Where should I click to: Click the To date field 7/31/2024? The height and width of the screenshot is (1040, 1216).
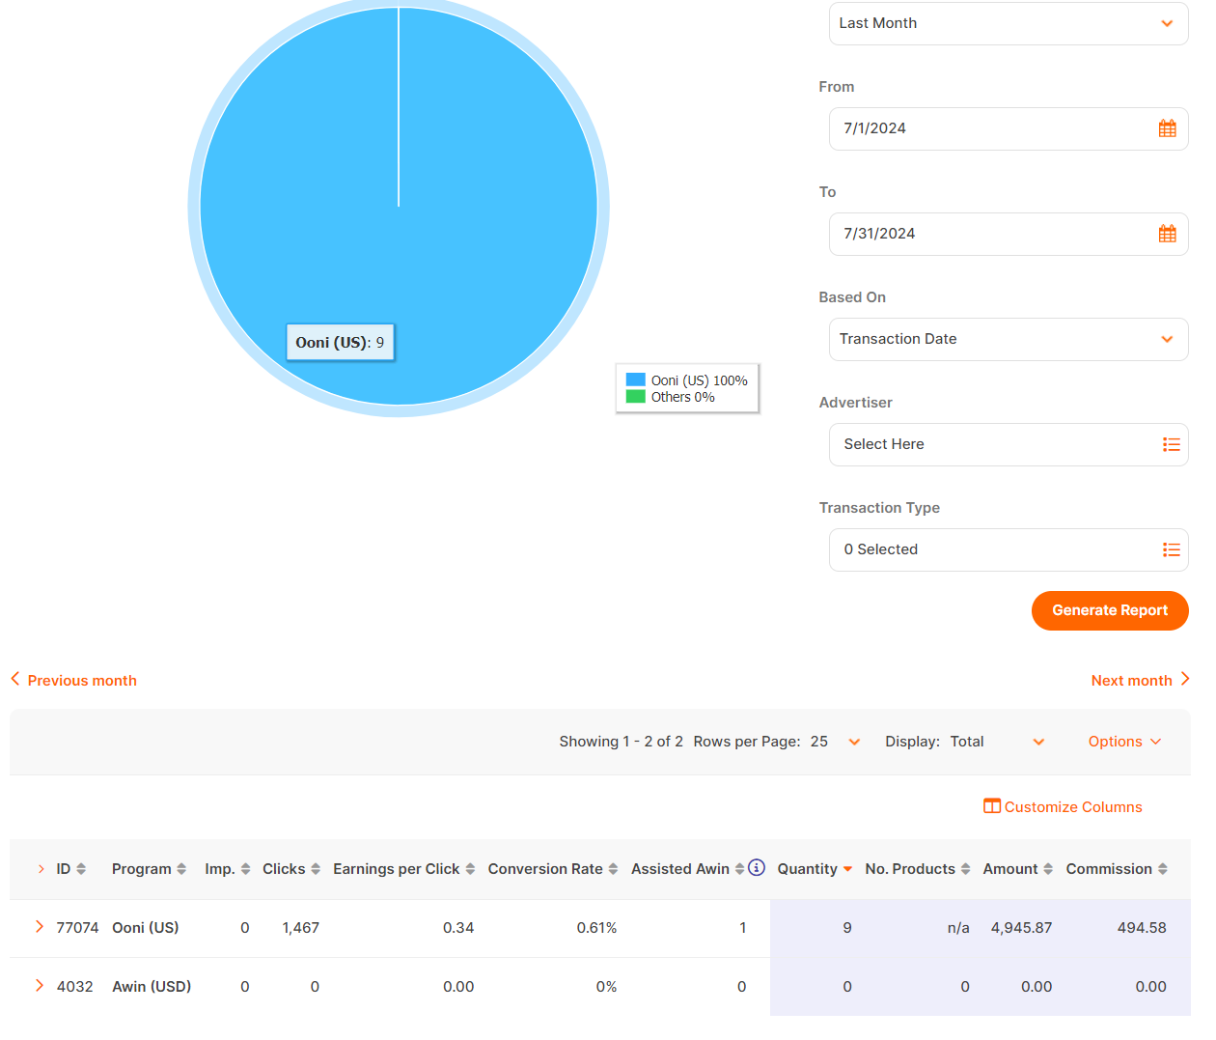point(1009,234)
